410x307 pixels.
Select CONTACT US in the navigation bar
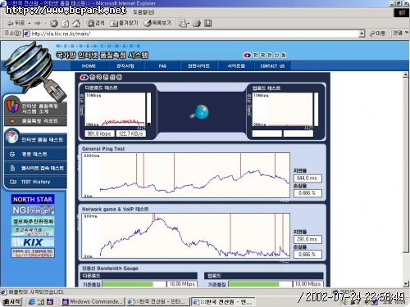pos(272,66)
